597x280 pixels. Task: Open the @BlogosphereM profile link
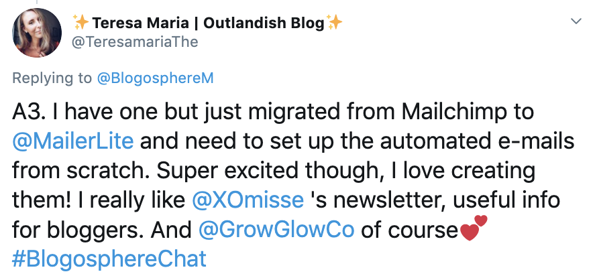[x=156, y=78]
